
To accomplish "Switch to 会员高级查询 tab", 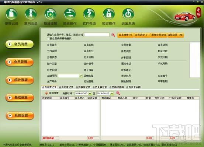I will tap(117, 87).
